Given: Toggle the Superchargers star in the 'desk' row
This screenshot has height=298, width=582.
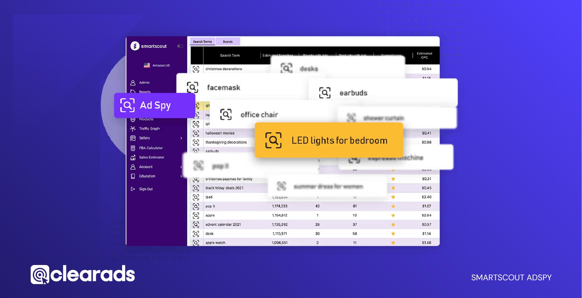Looking at the screenshot, I should point(393,234).
